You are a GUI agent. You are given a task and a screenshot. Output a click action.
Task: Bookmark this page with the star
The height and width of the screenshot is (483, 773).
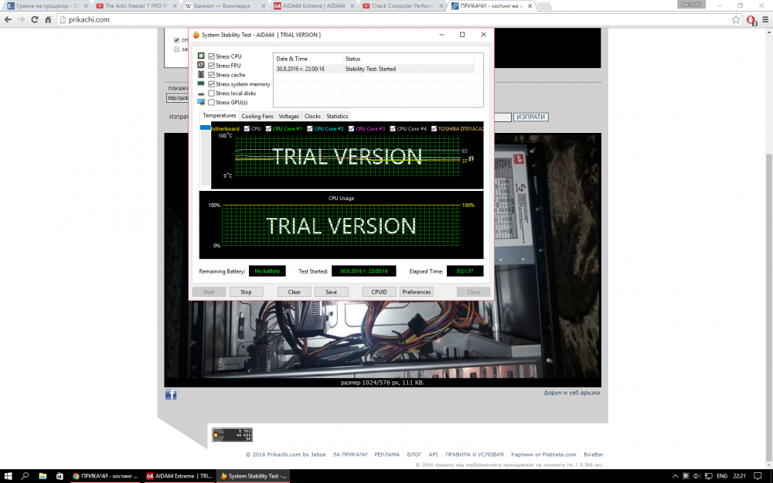[736, 20]
